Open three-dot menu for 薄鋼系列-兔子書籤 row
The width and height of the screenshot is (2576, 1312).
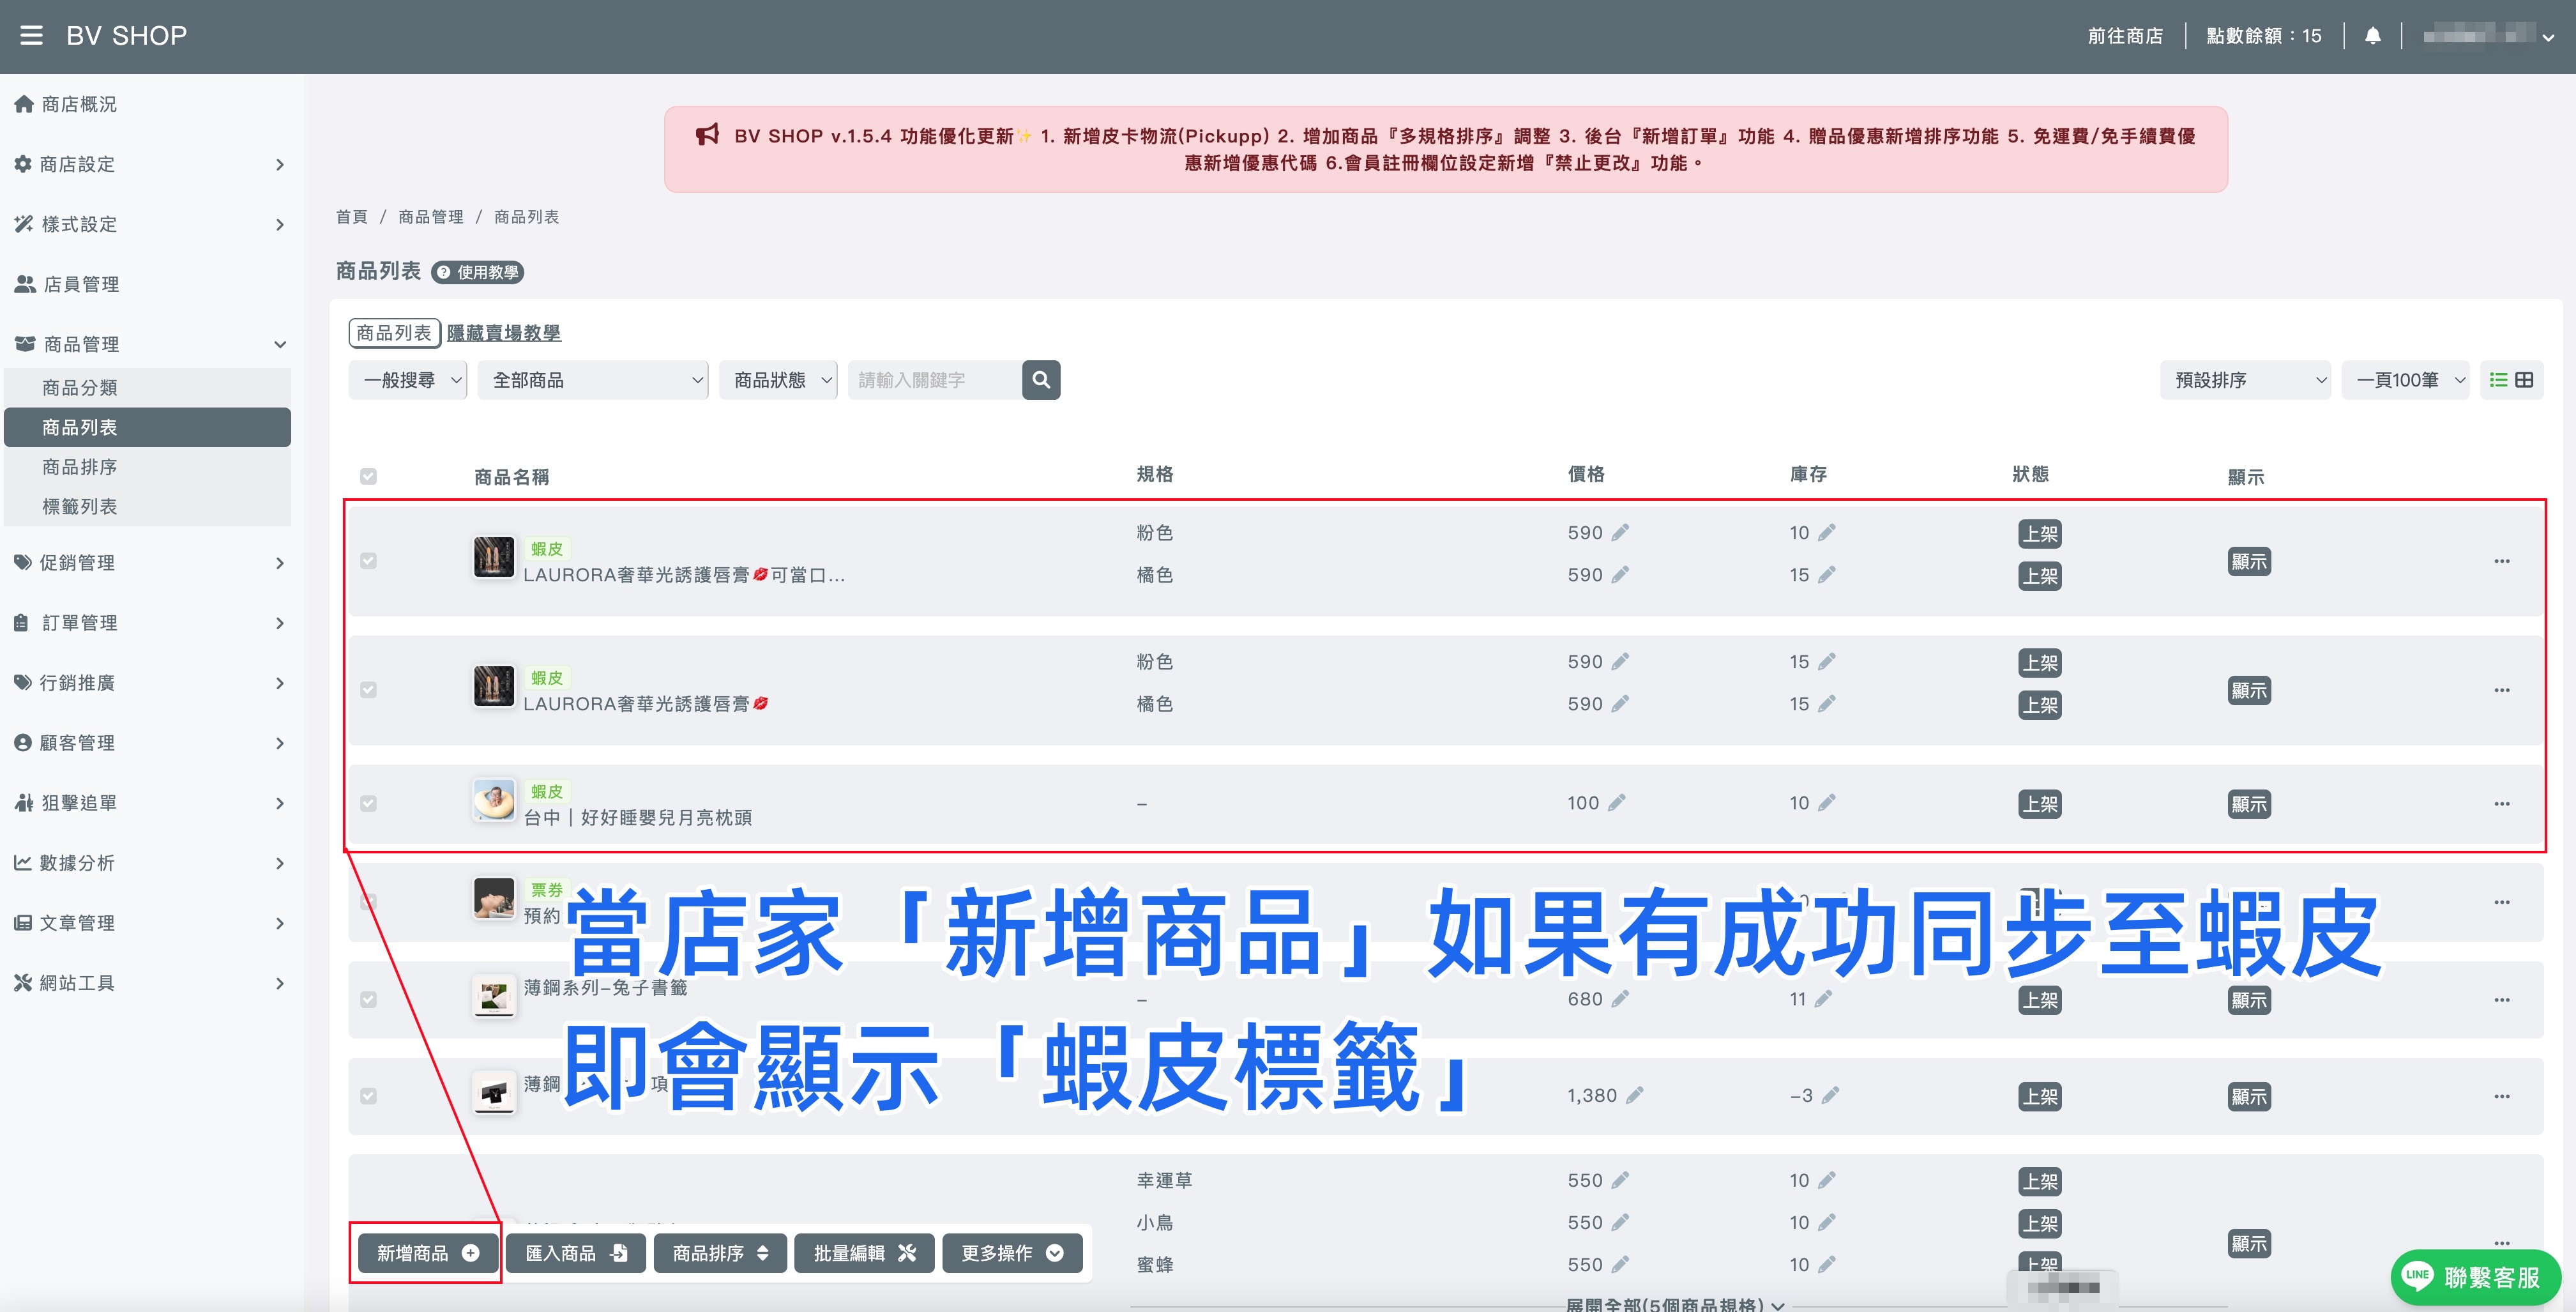(2502, 1000)
